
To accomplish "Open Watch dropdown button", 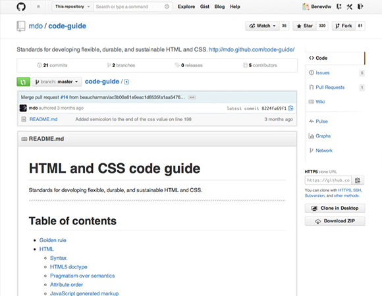I will click(x=262, y=26).
